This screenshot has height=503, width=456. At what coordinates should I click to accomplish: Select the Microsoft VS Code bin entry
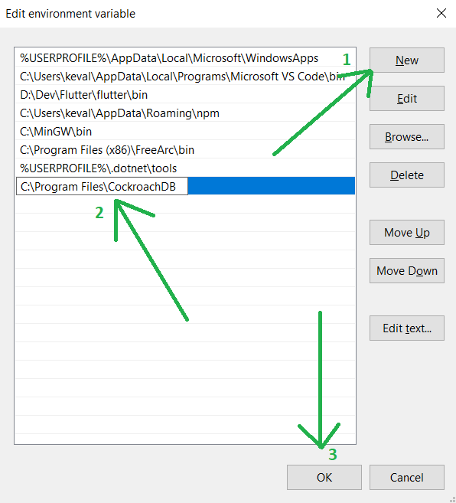pos(185,77)
